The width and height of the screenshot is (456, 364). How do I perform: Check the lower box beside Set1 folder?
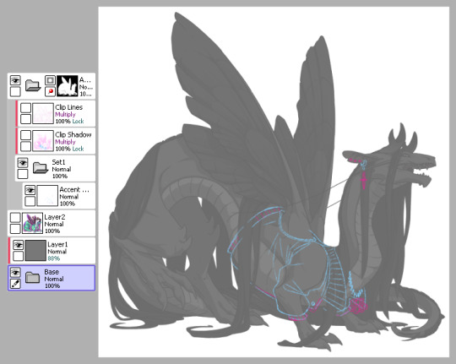click(23, 174)
